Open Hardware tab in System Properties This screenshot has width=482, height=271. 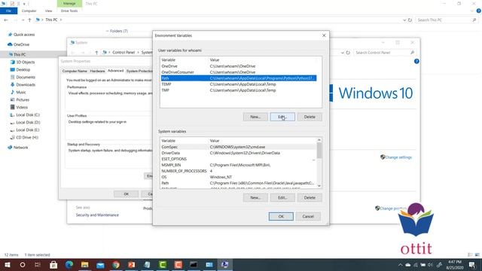(x=97, y=71)
